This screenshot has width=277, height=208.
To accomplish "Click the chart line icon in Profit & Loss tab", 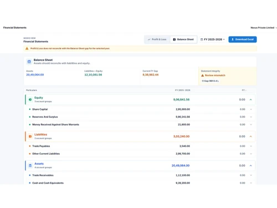I will pos(149,39).
